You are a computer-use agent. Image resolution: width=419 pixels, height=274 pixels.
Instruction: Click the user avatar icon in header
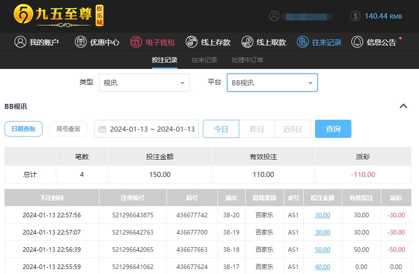tap(274, 16)
